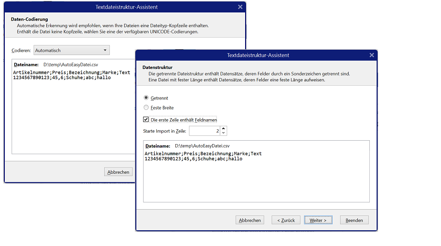The width and height of the screenshot is (441, 246).
Task: Increase the start import row with up arrow
Action: (x=224, y=128)
